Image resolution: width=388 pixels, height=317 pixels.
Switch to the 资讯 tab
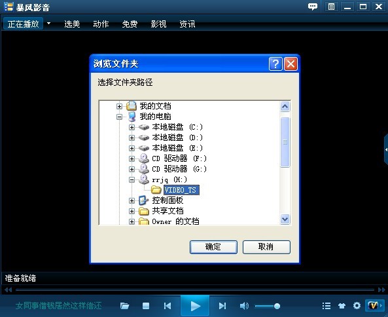click(187, 24)
